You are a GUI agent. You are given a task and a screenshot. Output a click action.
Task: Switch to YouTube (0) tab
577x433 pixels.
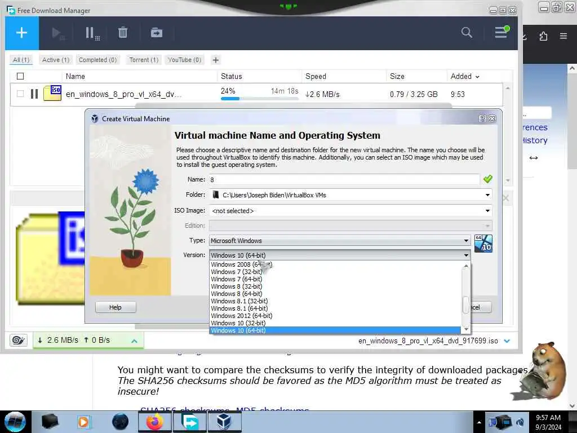click(184, 60)
